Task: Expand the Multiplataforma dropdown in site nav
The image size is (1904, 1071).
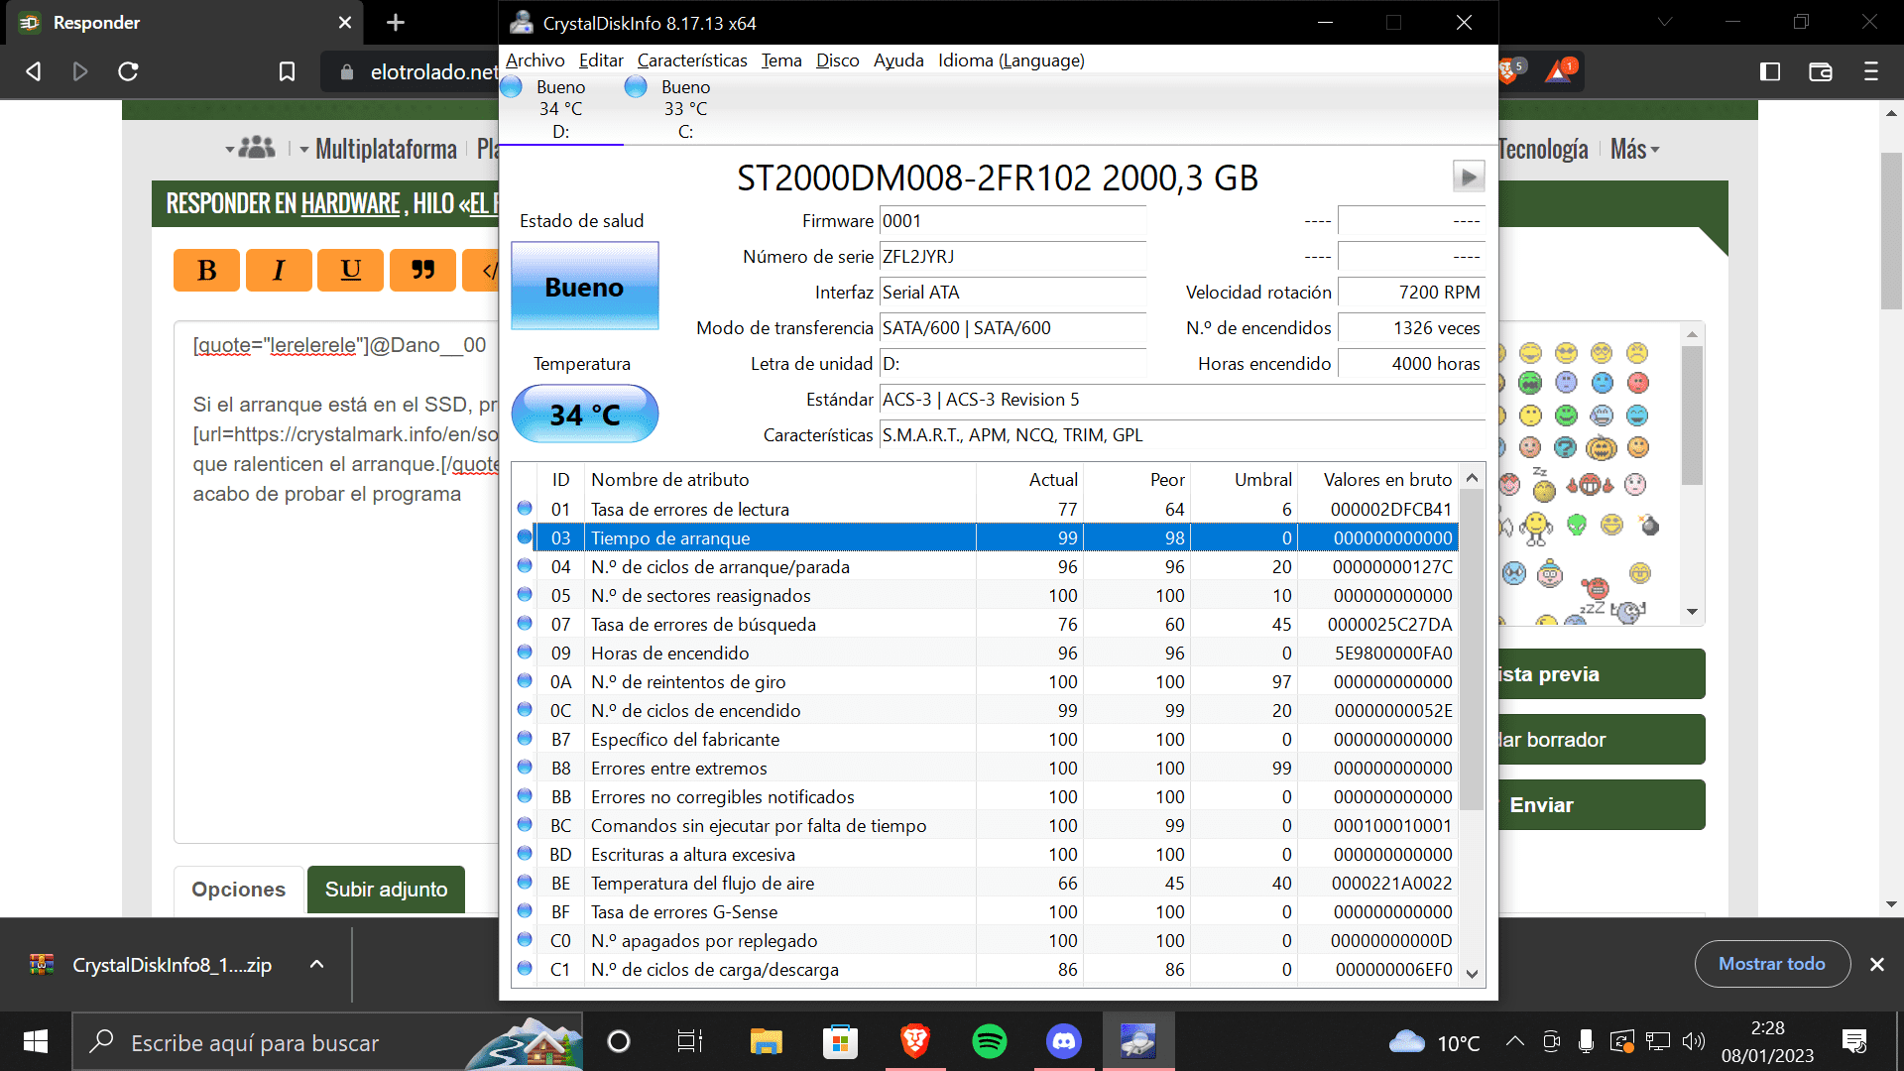Action: 379,149
